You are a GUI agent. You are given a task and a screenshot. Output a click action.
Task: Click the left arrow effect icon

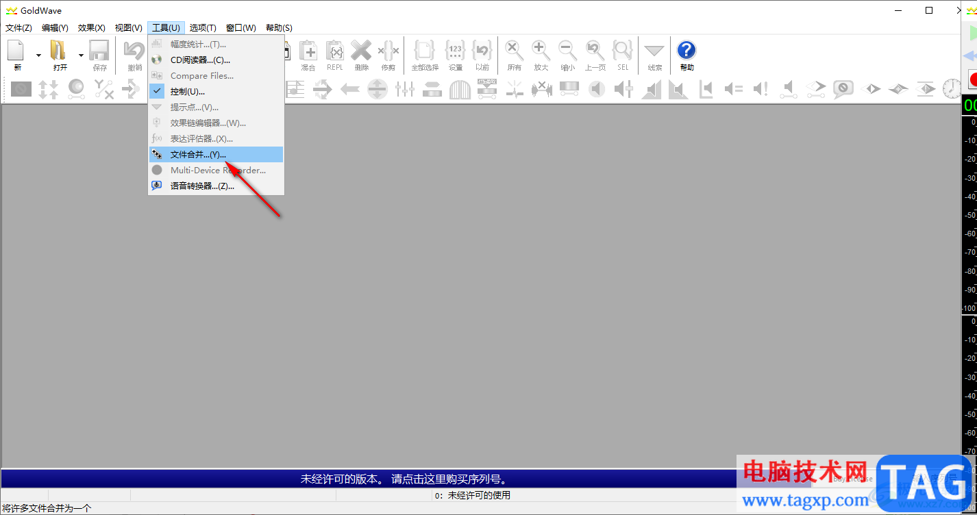350,89
